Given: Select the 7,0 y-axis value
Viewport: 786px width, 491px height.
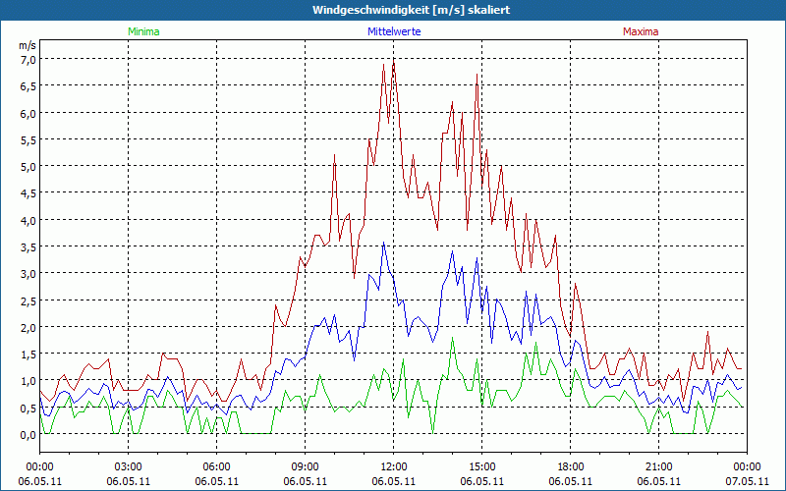Looking at the screenshot, I should (28, 59).
